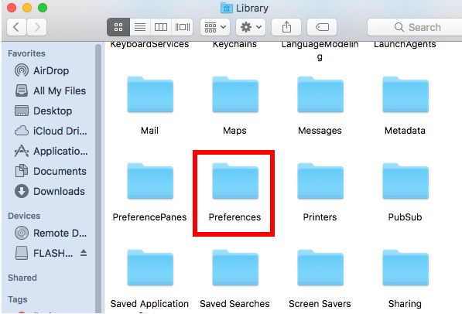This screenshot has height=314, width=462.
Task: Eject the FLASH drive
Action: point(84,253)
